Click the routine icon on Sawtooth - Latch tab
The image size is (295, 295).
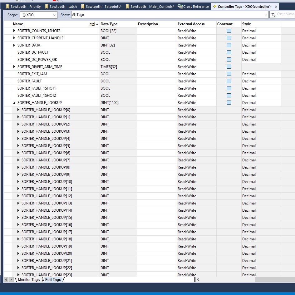click(46, 6)
